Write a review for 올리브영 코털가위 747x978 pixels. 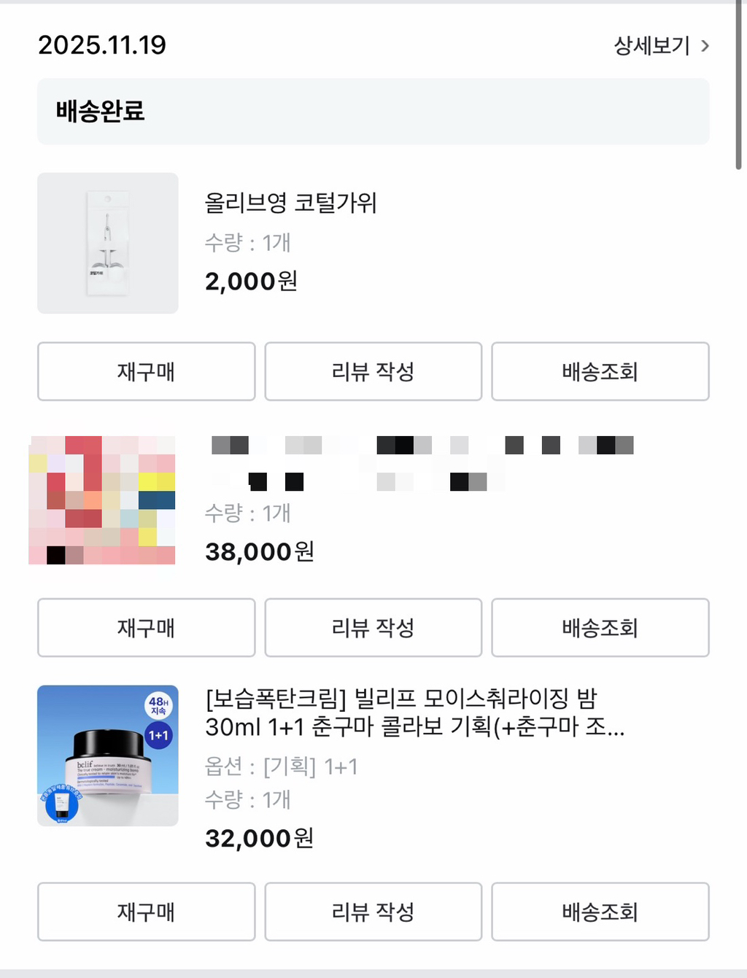(x=373, y=372)
